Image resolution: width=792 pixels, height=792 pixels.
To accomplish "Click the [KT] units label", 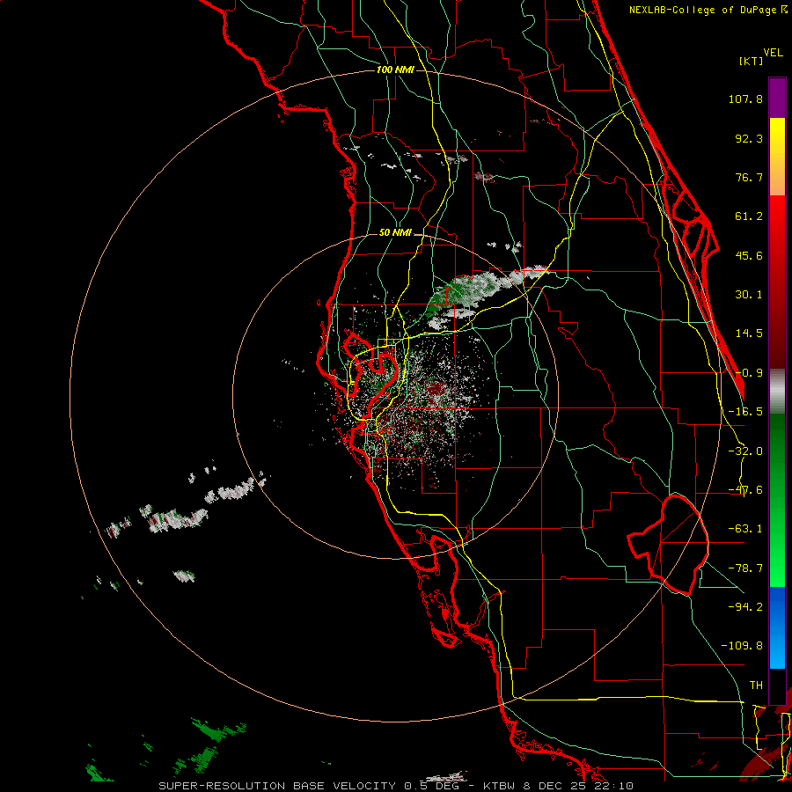I will pyautogui.click(x=752, y=61).
